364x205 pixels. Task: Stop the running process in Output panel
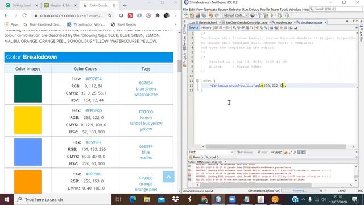point(189,175)
